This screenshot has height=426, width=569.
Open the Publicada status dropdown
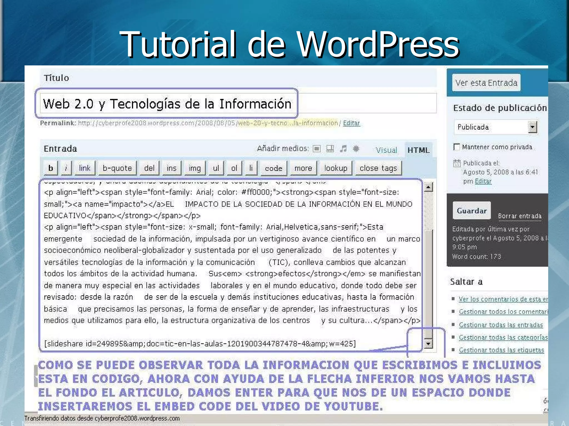496,127
